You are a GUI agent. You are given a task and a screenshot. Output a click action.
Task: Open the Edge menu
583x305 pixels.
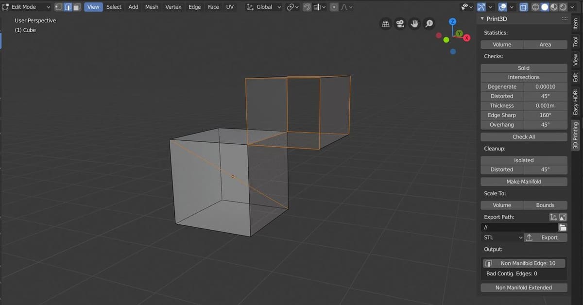[195, 7]
